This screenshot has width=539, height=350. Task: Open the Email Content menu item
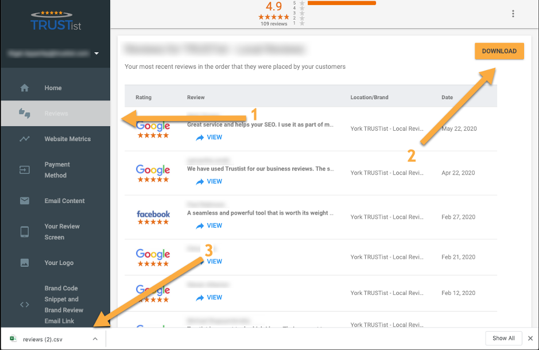click(x=65, y=201)
